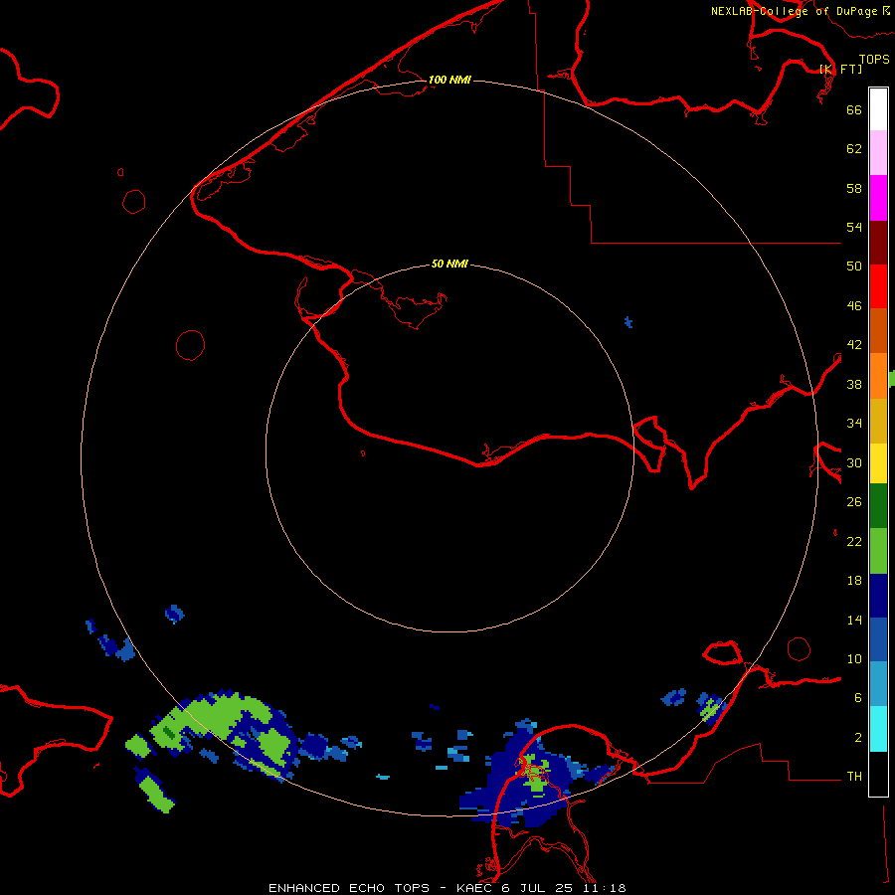The height and width of the screenshot is (895, 895).
Task: Click the "54" legend value
Action: coord(854,227)
